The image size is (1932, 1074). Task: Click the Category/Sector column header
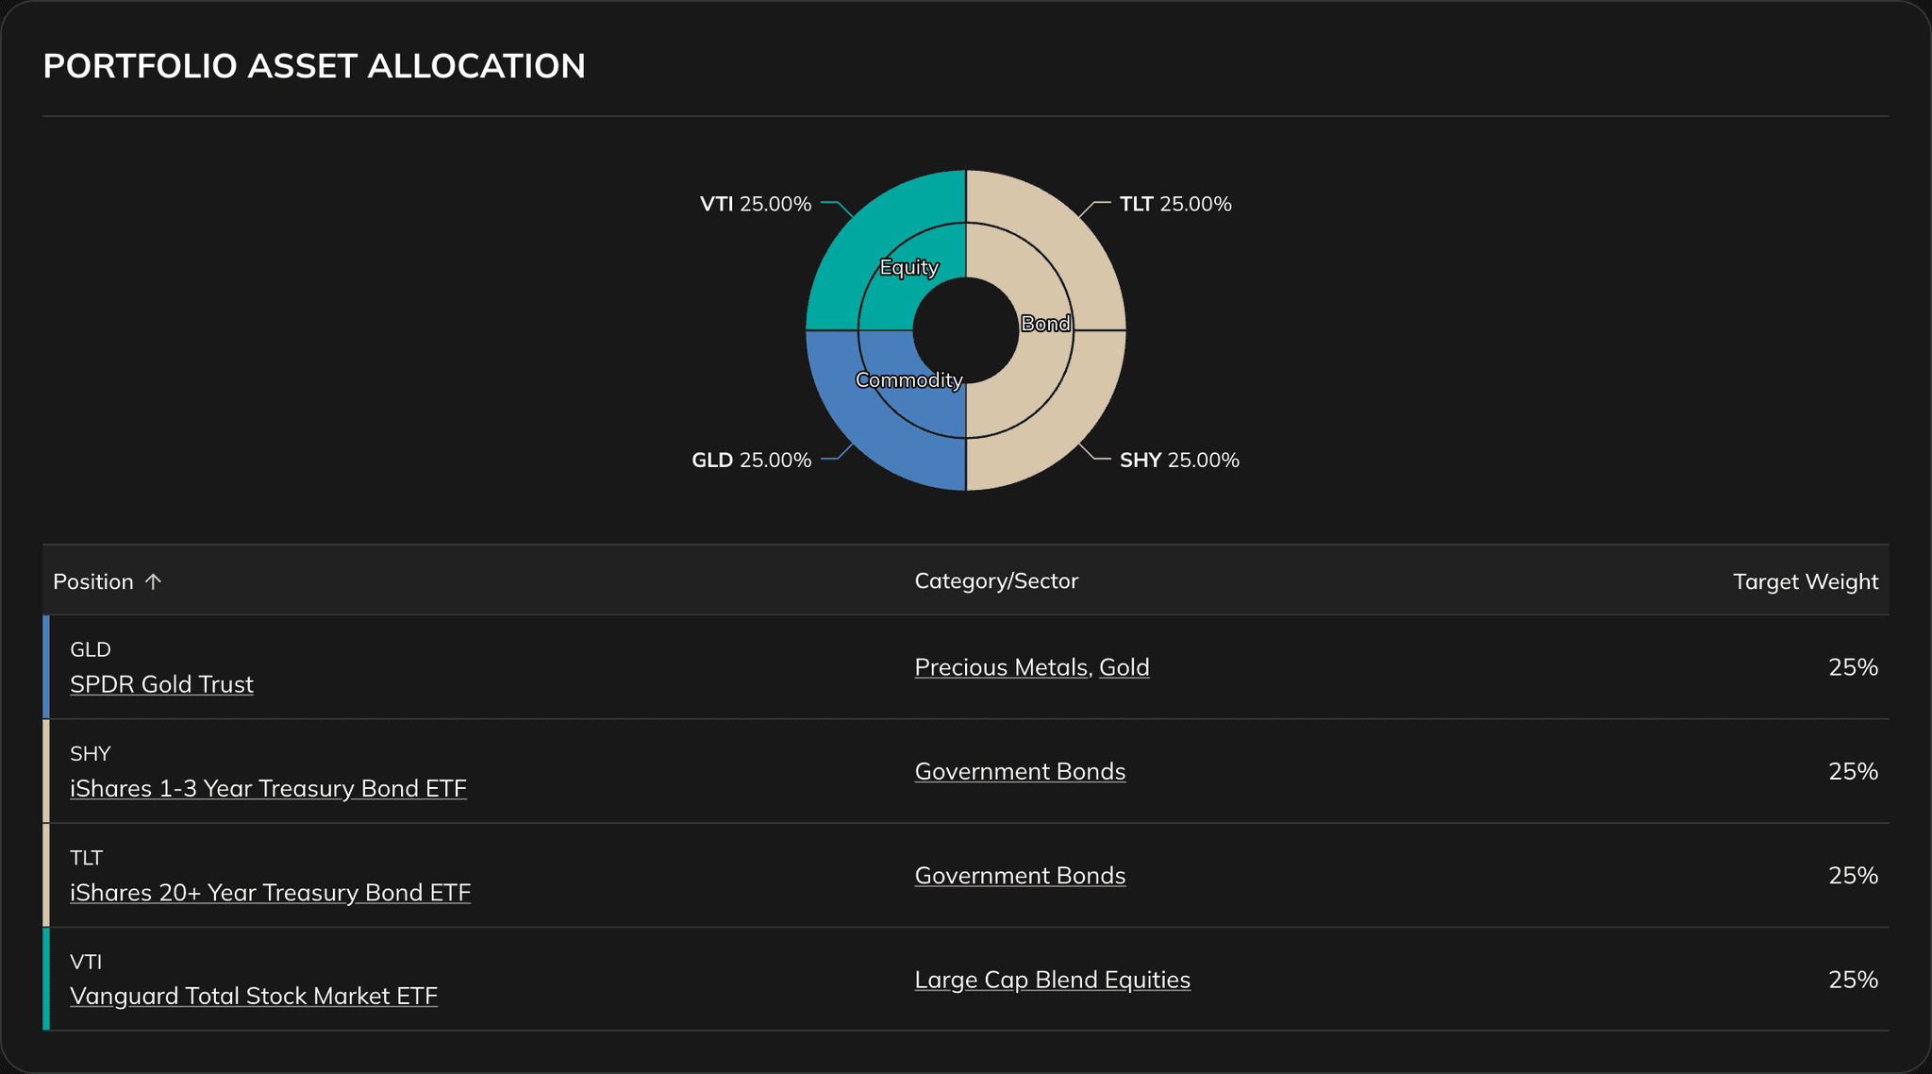click(996, 581)
